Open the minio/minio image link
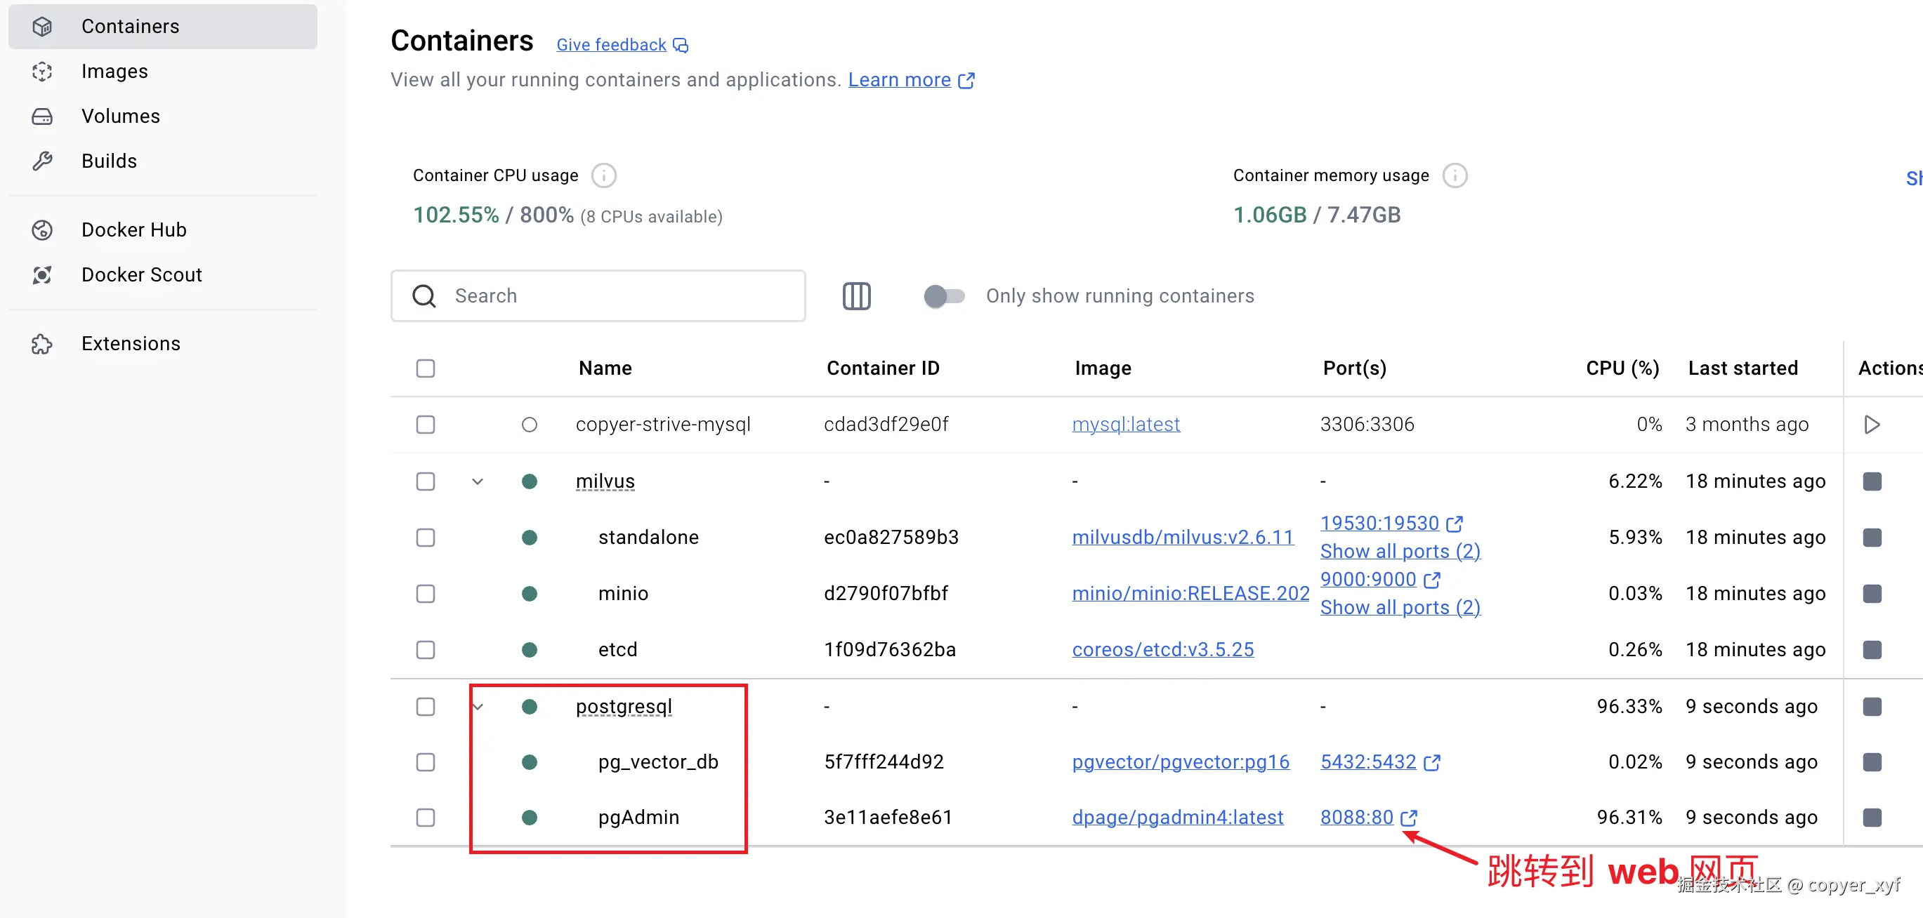1923x918 pixels. click(x=1190, y=594)
